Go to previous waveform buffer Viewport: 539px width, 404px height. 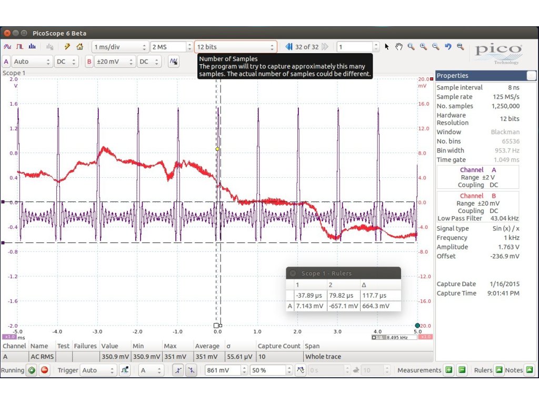coord(289,47)
